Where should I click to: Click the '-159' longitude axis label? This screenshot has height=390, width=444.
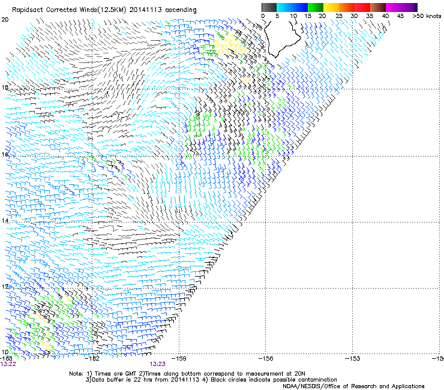[179, 359]
